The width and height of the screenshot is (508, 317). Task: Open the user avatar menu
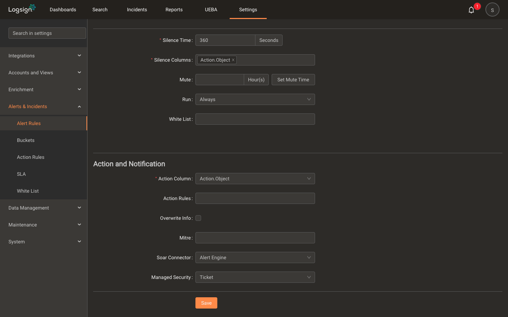492,10
